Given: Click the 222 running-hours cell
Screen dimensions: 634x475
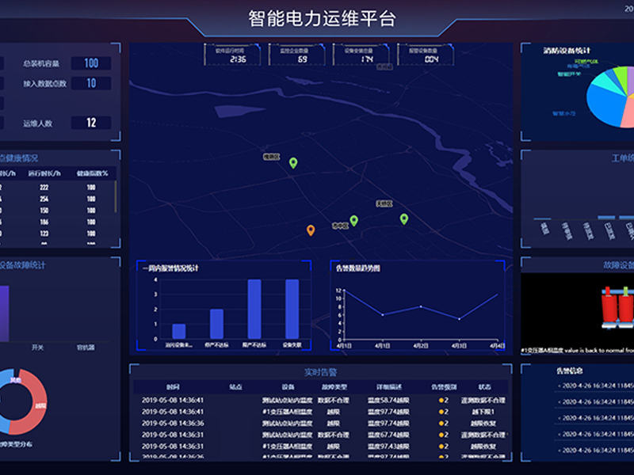Looking at the screenshot, I should [44, 188].
